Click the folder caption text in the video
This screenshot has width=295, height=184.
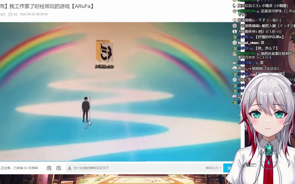coord(104,66)
